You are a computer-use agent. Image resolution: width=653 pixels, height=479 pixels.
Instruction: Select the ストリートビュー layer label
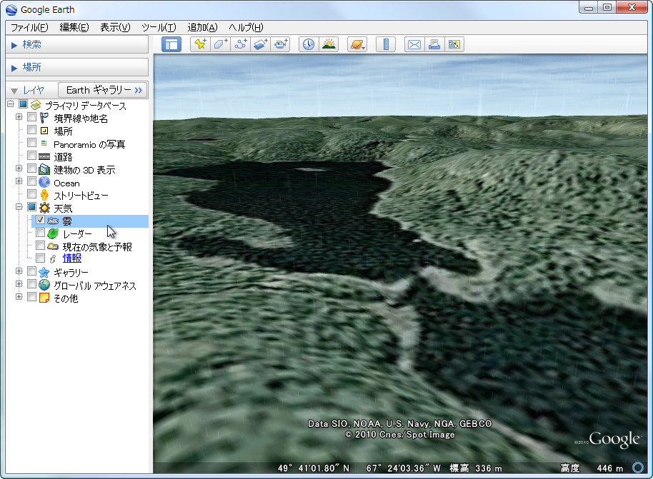(x=81, y=195)
